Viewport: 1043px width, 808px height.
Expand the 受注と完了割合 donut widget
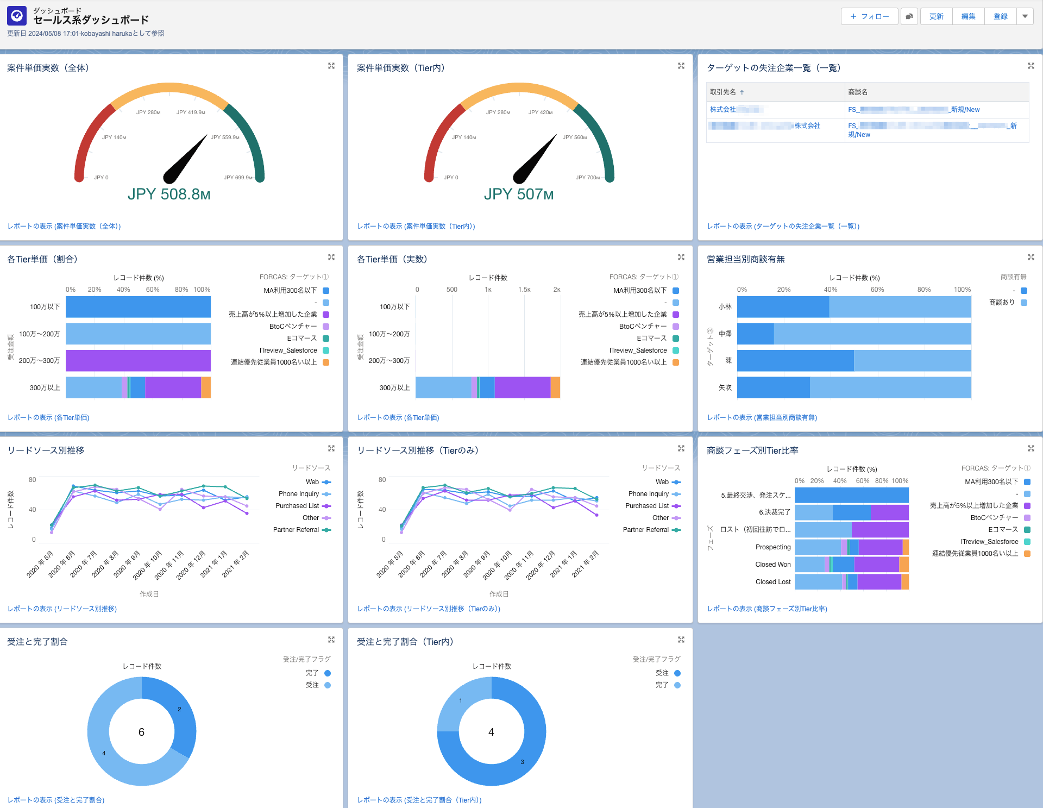pos(331,640)
